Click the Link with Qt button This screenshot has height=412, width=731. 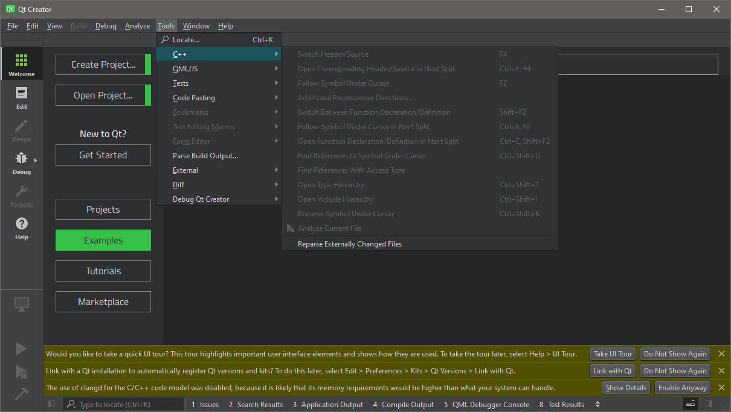click(x=613, y=371)
